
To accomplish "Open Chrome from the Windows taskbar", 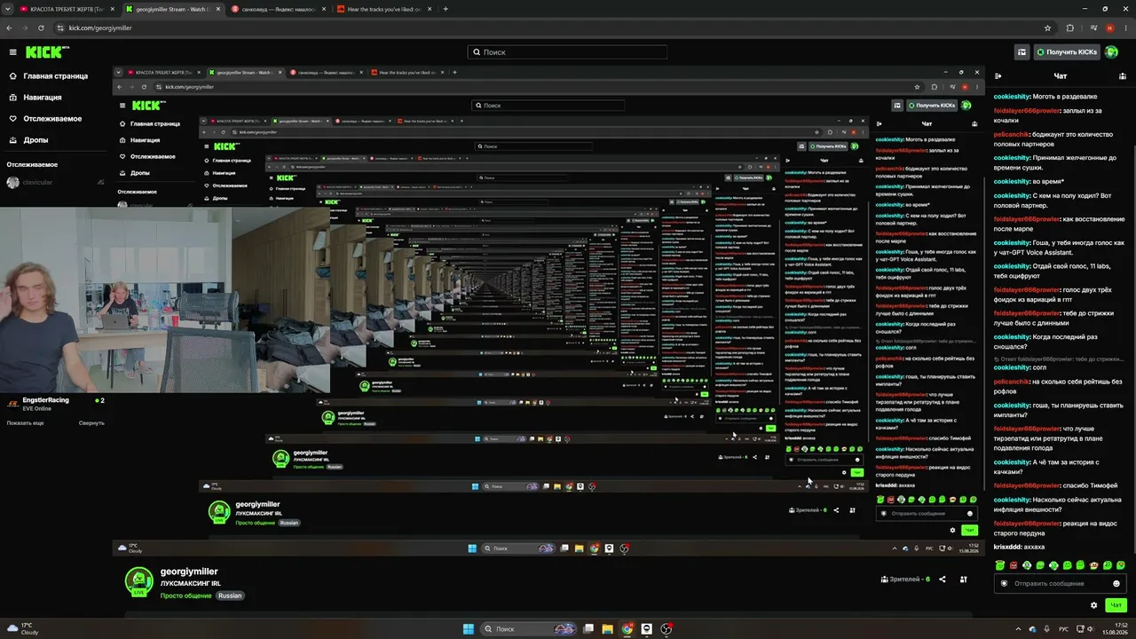I will pyautogui.click(x=627, y=629).
